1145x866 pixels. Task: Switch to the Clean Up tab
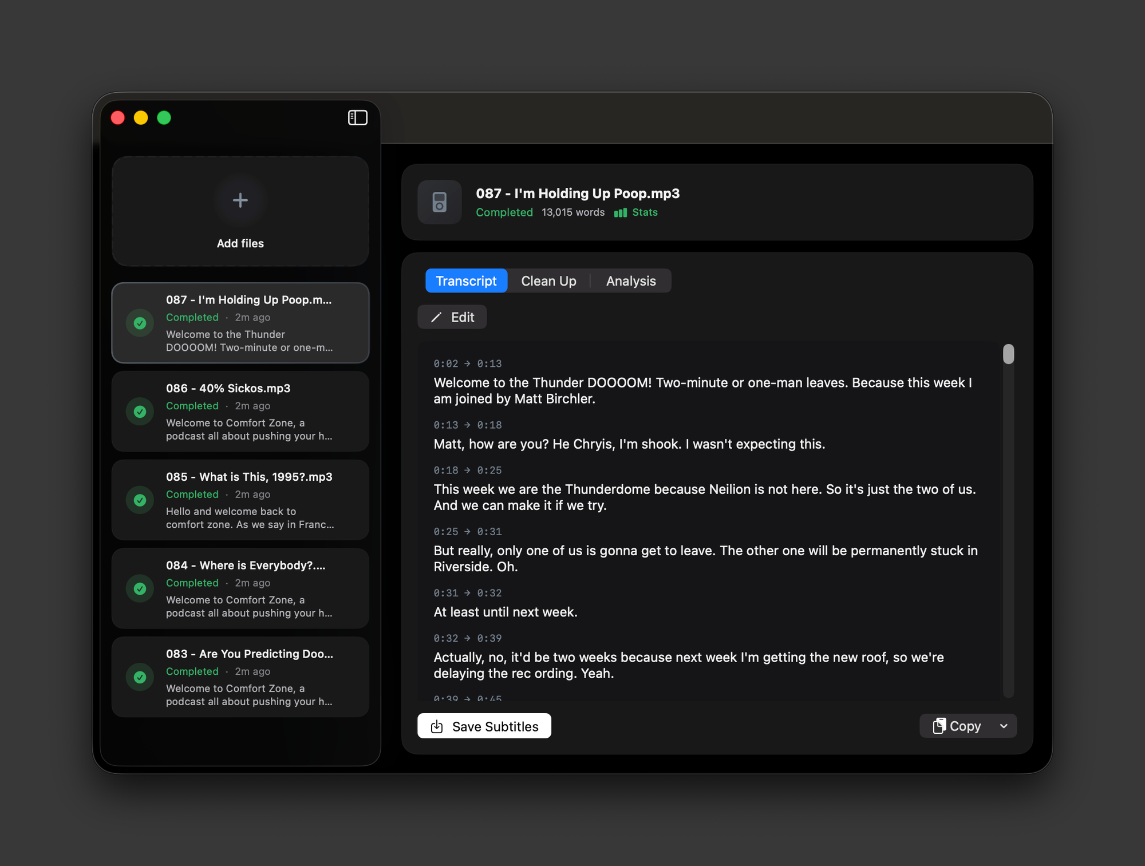coord(548,281)
